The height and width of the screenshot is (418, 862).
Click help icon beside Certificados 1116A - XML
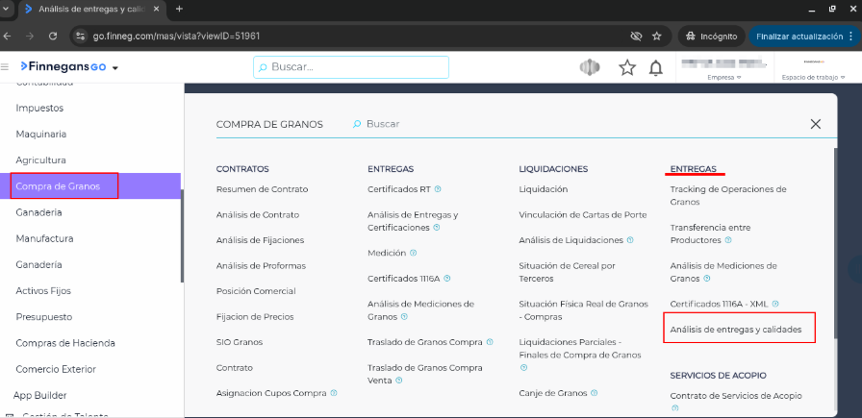(x=775, y=304)
